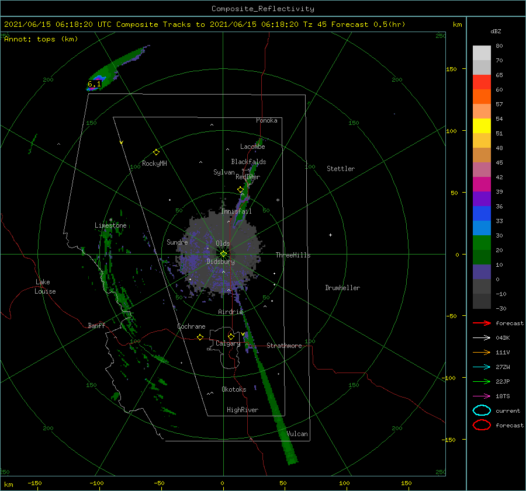Click the cyan current ellipse in legend
The width and height of the screenshot is (526, 491).
point(482,410)
